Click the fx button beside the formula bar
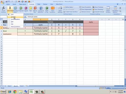126x94 pixels. point(25,17)
